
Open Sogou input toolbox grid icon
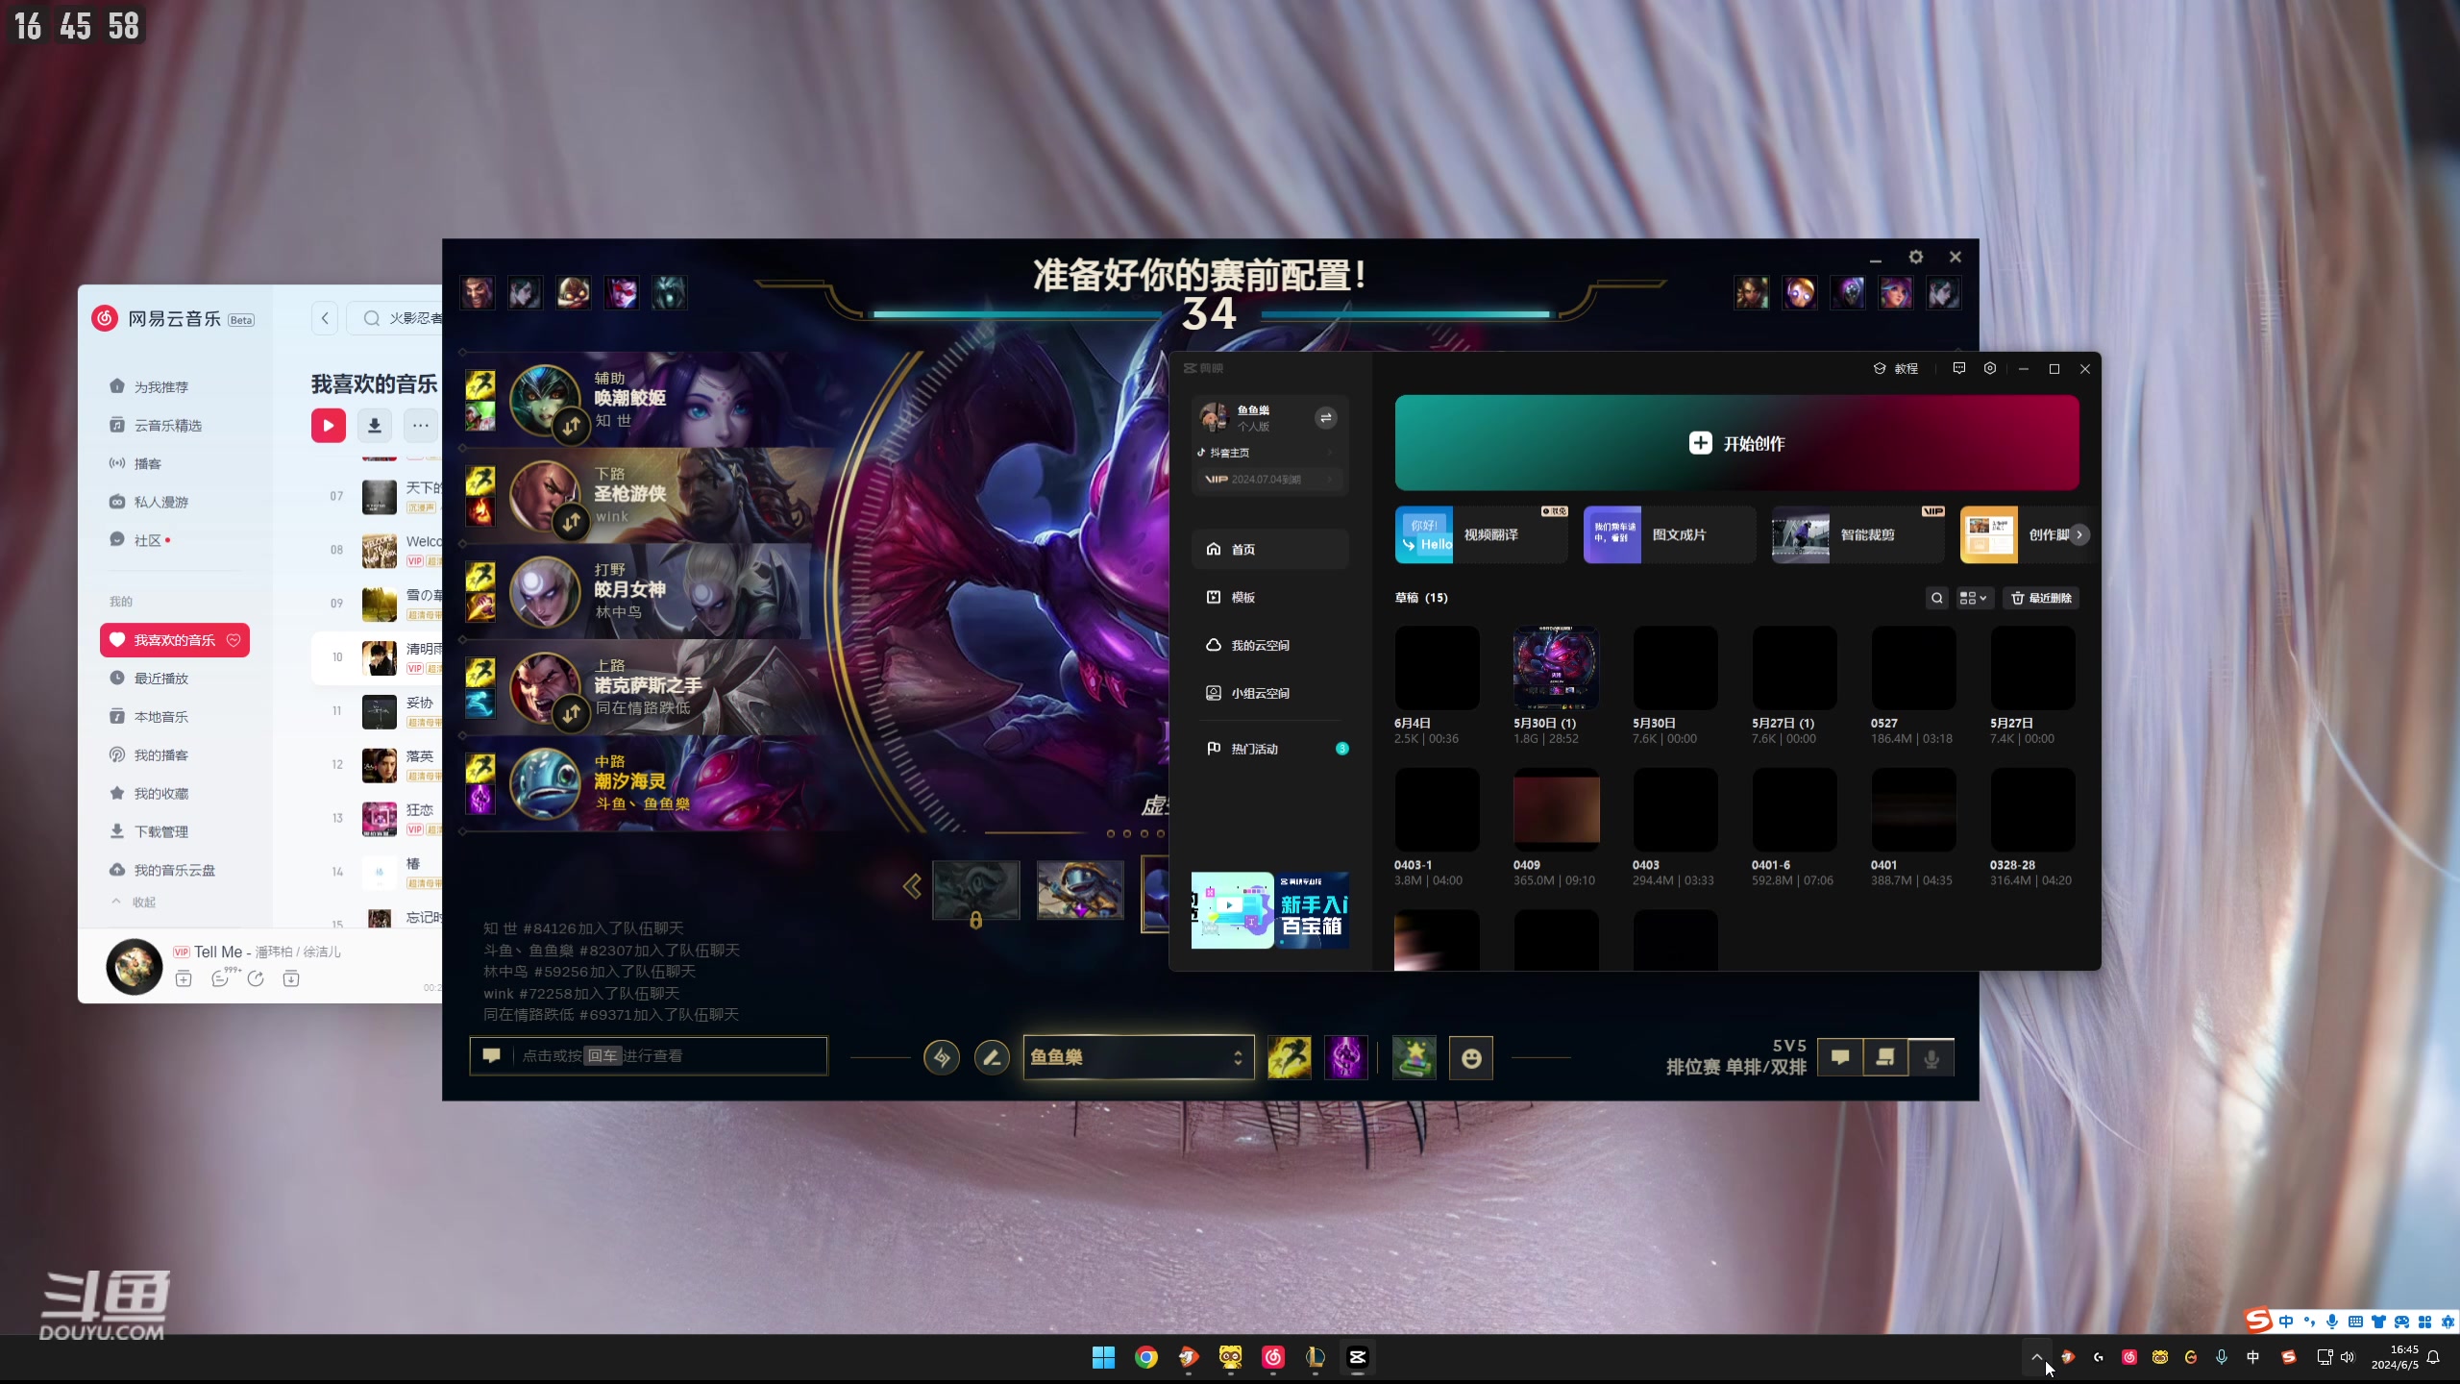coord(2424,1322)
